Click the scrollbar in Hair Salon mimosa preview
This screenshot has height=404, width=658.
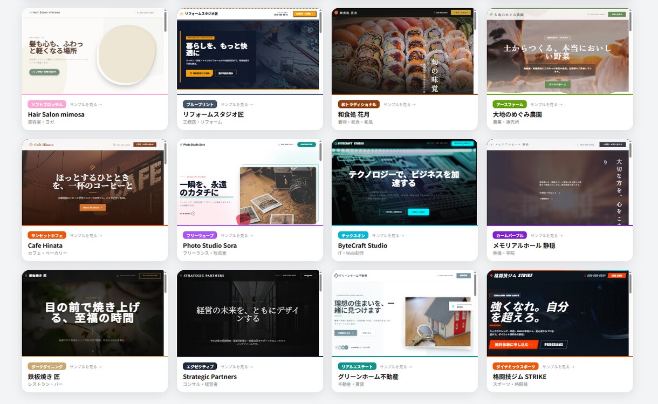click(166, 22)
